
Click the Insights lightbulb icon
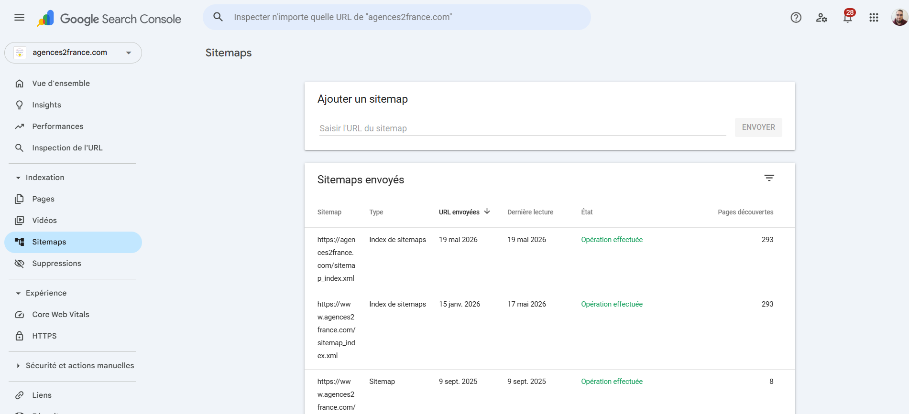(20, 105)
